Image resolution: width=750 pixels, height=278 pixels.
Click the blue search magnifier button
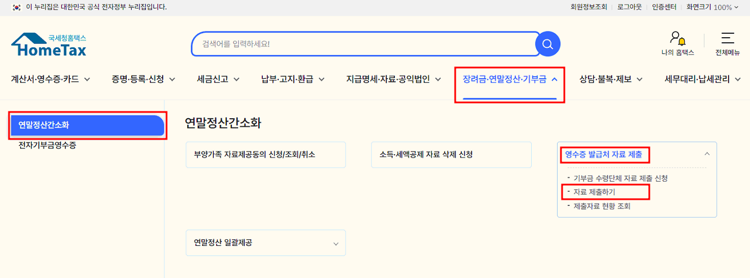point(547,43)
